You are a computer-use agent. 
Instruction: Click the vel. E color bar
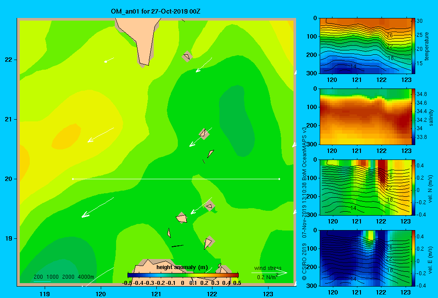[413, 258]
